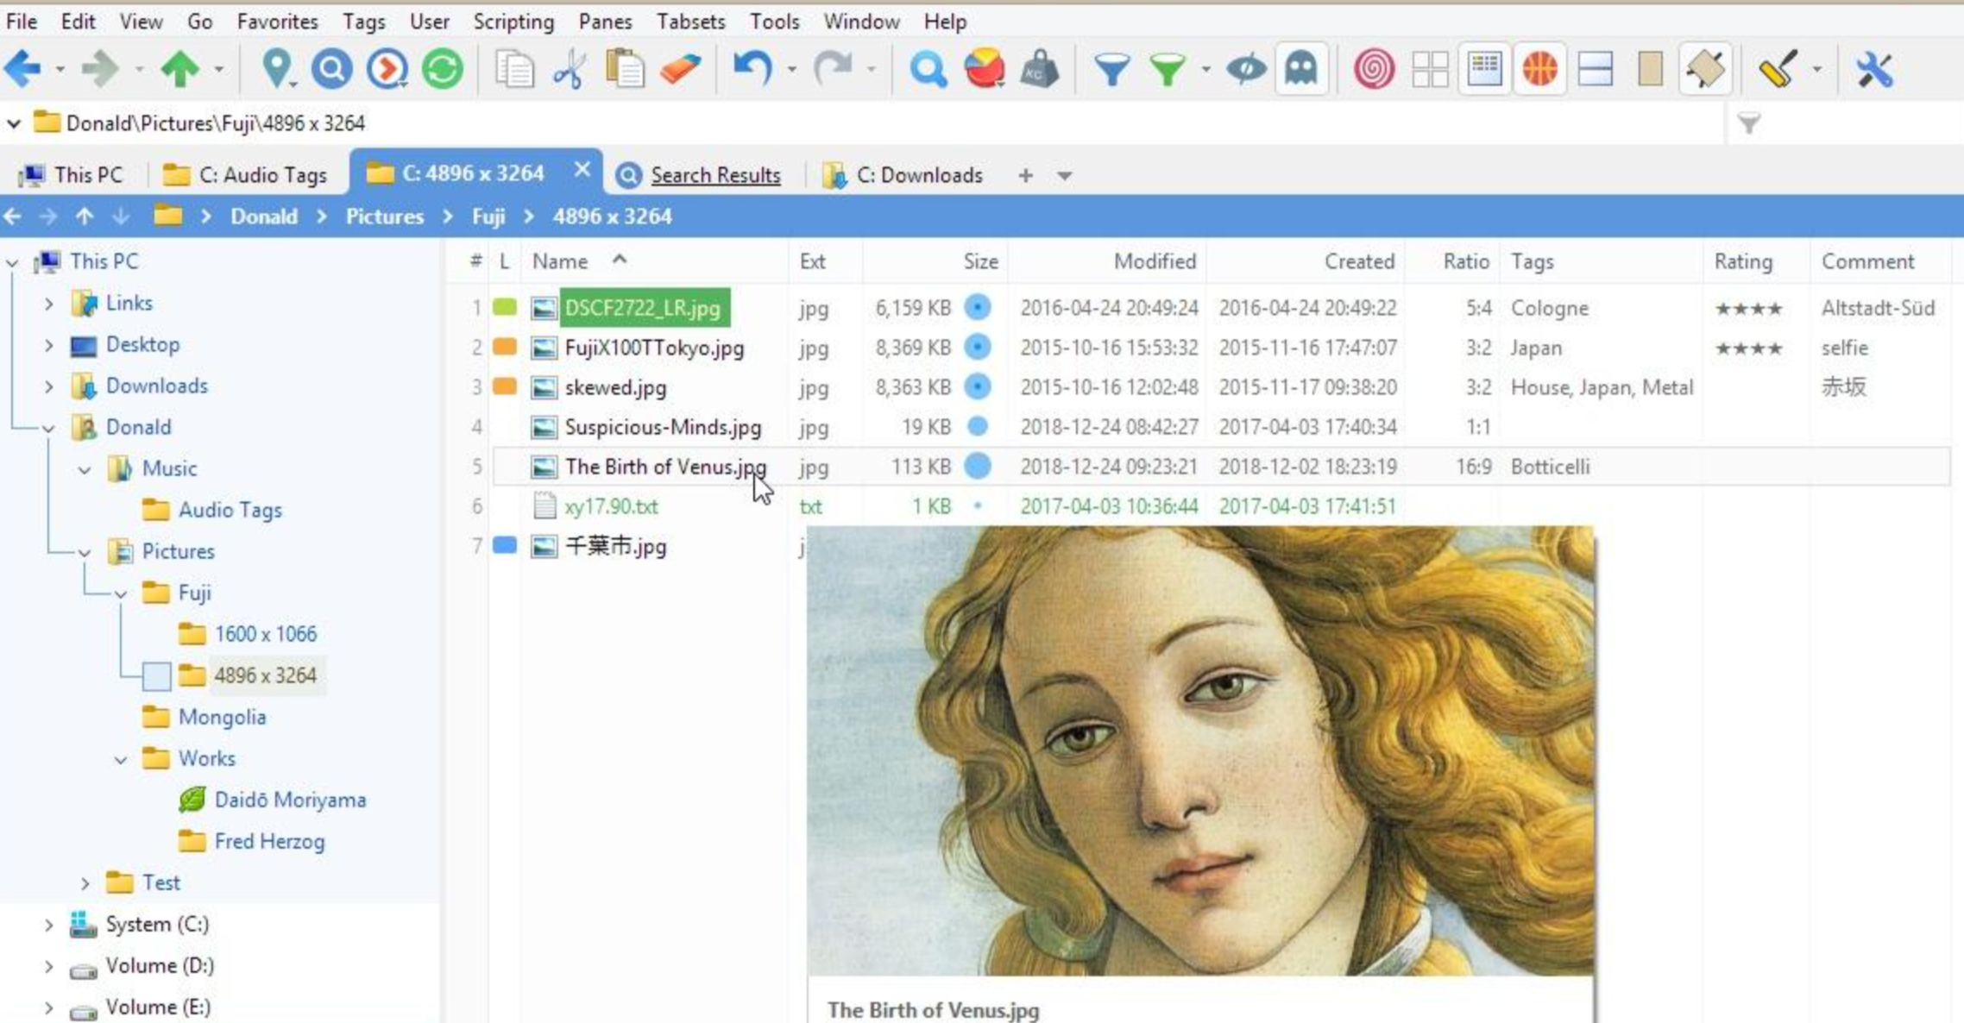Open the address bar dropdown chevron
1964x1023 pixels.
[14, 123]
